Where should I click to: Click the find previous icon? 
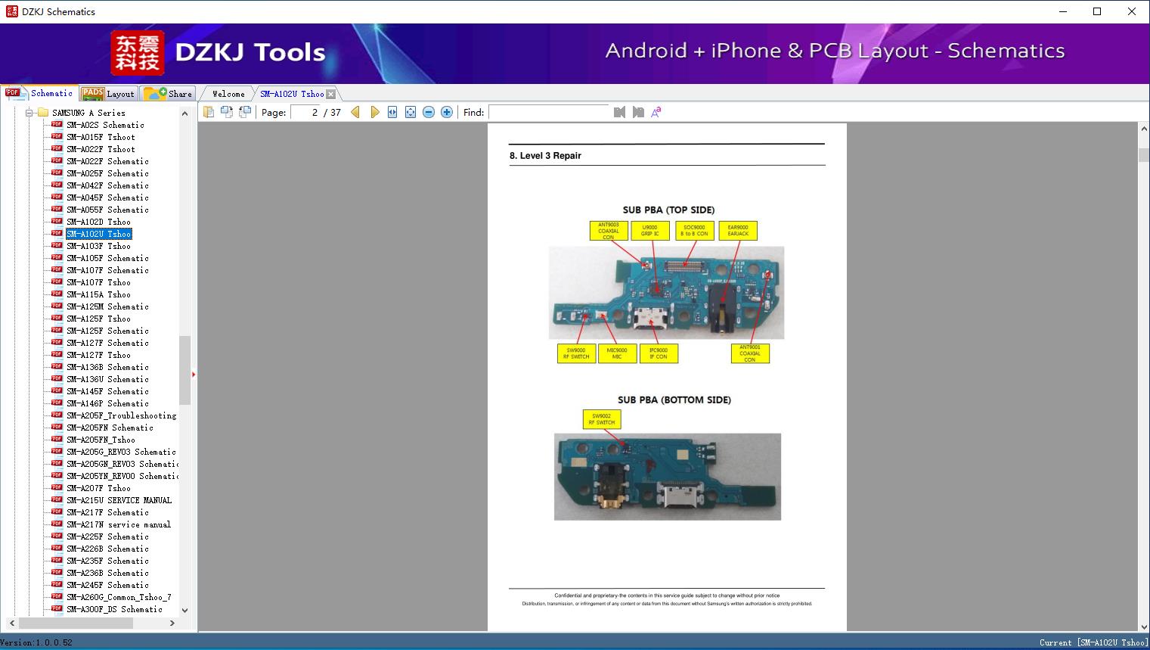pyautogui.click(x=620, y=112)
